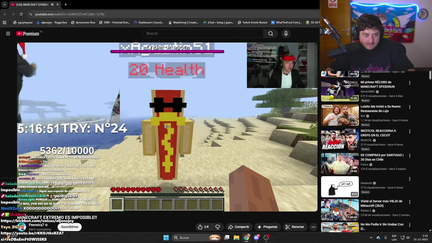Viewport: 432px width, 243px height.
Task: Open the Dashboard Sound bookmark
Action: [x=148, y=23]
